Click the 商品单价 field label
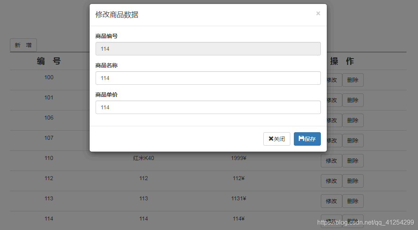418x230 pixels. [106, 95]
